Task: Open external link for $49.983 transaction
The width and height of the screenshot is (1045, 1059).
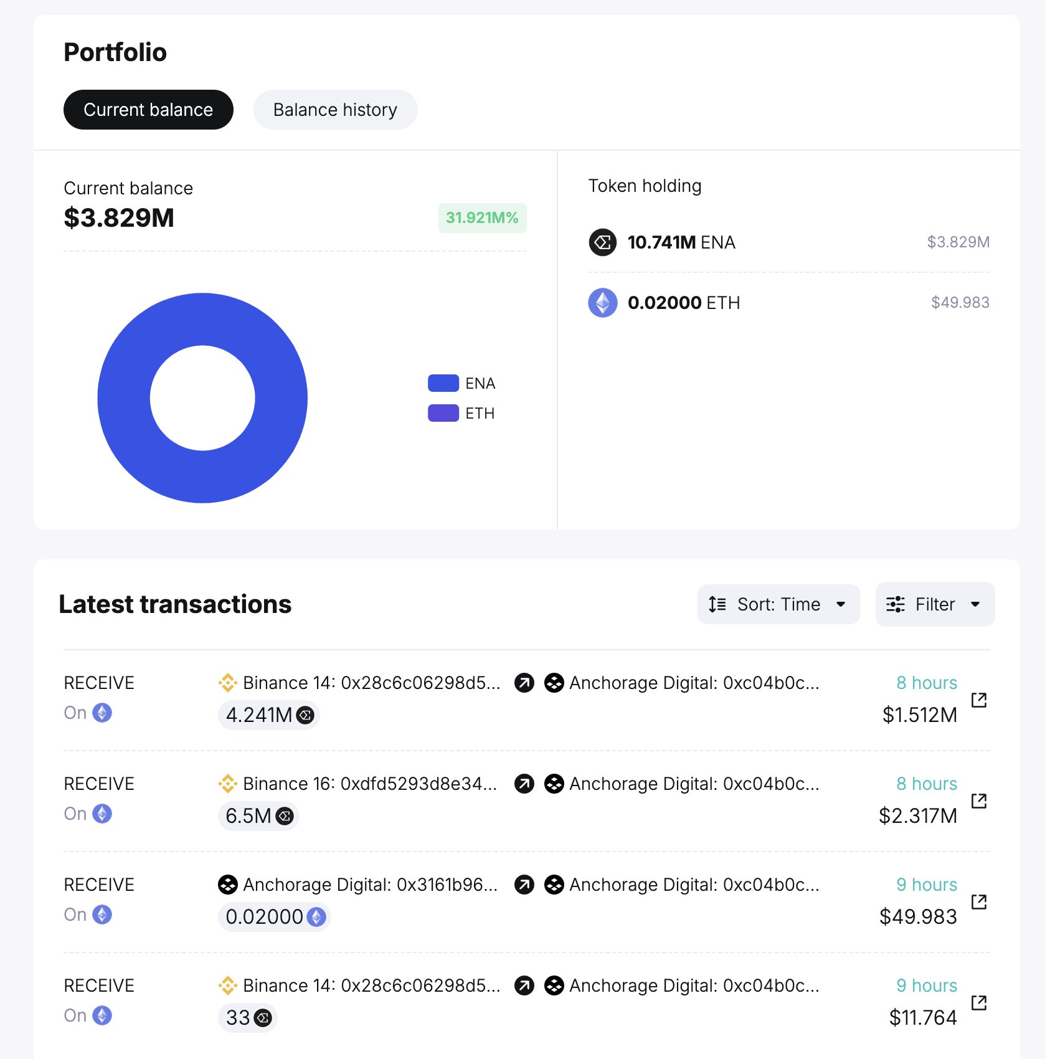Action: coord(979,902)
